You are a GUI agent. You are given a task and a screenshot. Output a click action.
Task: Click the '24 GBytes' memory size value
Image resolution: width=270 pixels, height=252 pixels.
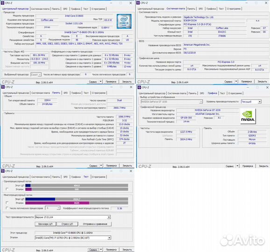[x=47, y=104]
